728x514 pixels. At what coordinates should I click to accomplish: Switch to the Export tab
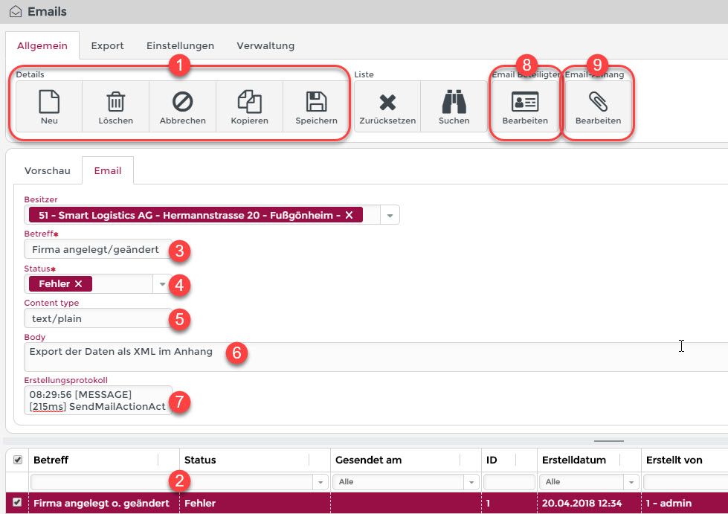[107, 45]
